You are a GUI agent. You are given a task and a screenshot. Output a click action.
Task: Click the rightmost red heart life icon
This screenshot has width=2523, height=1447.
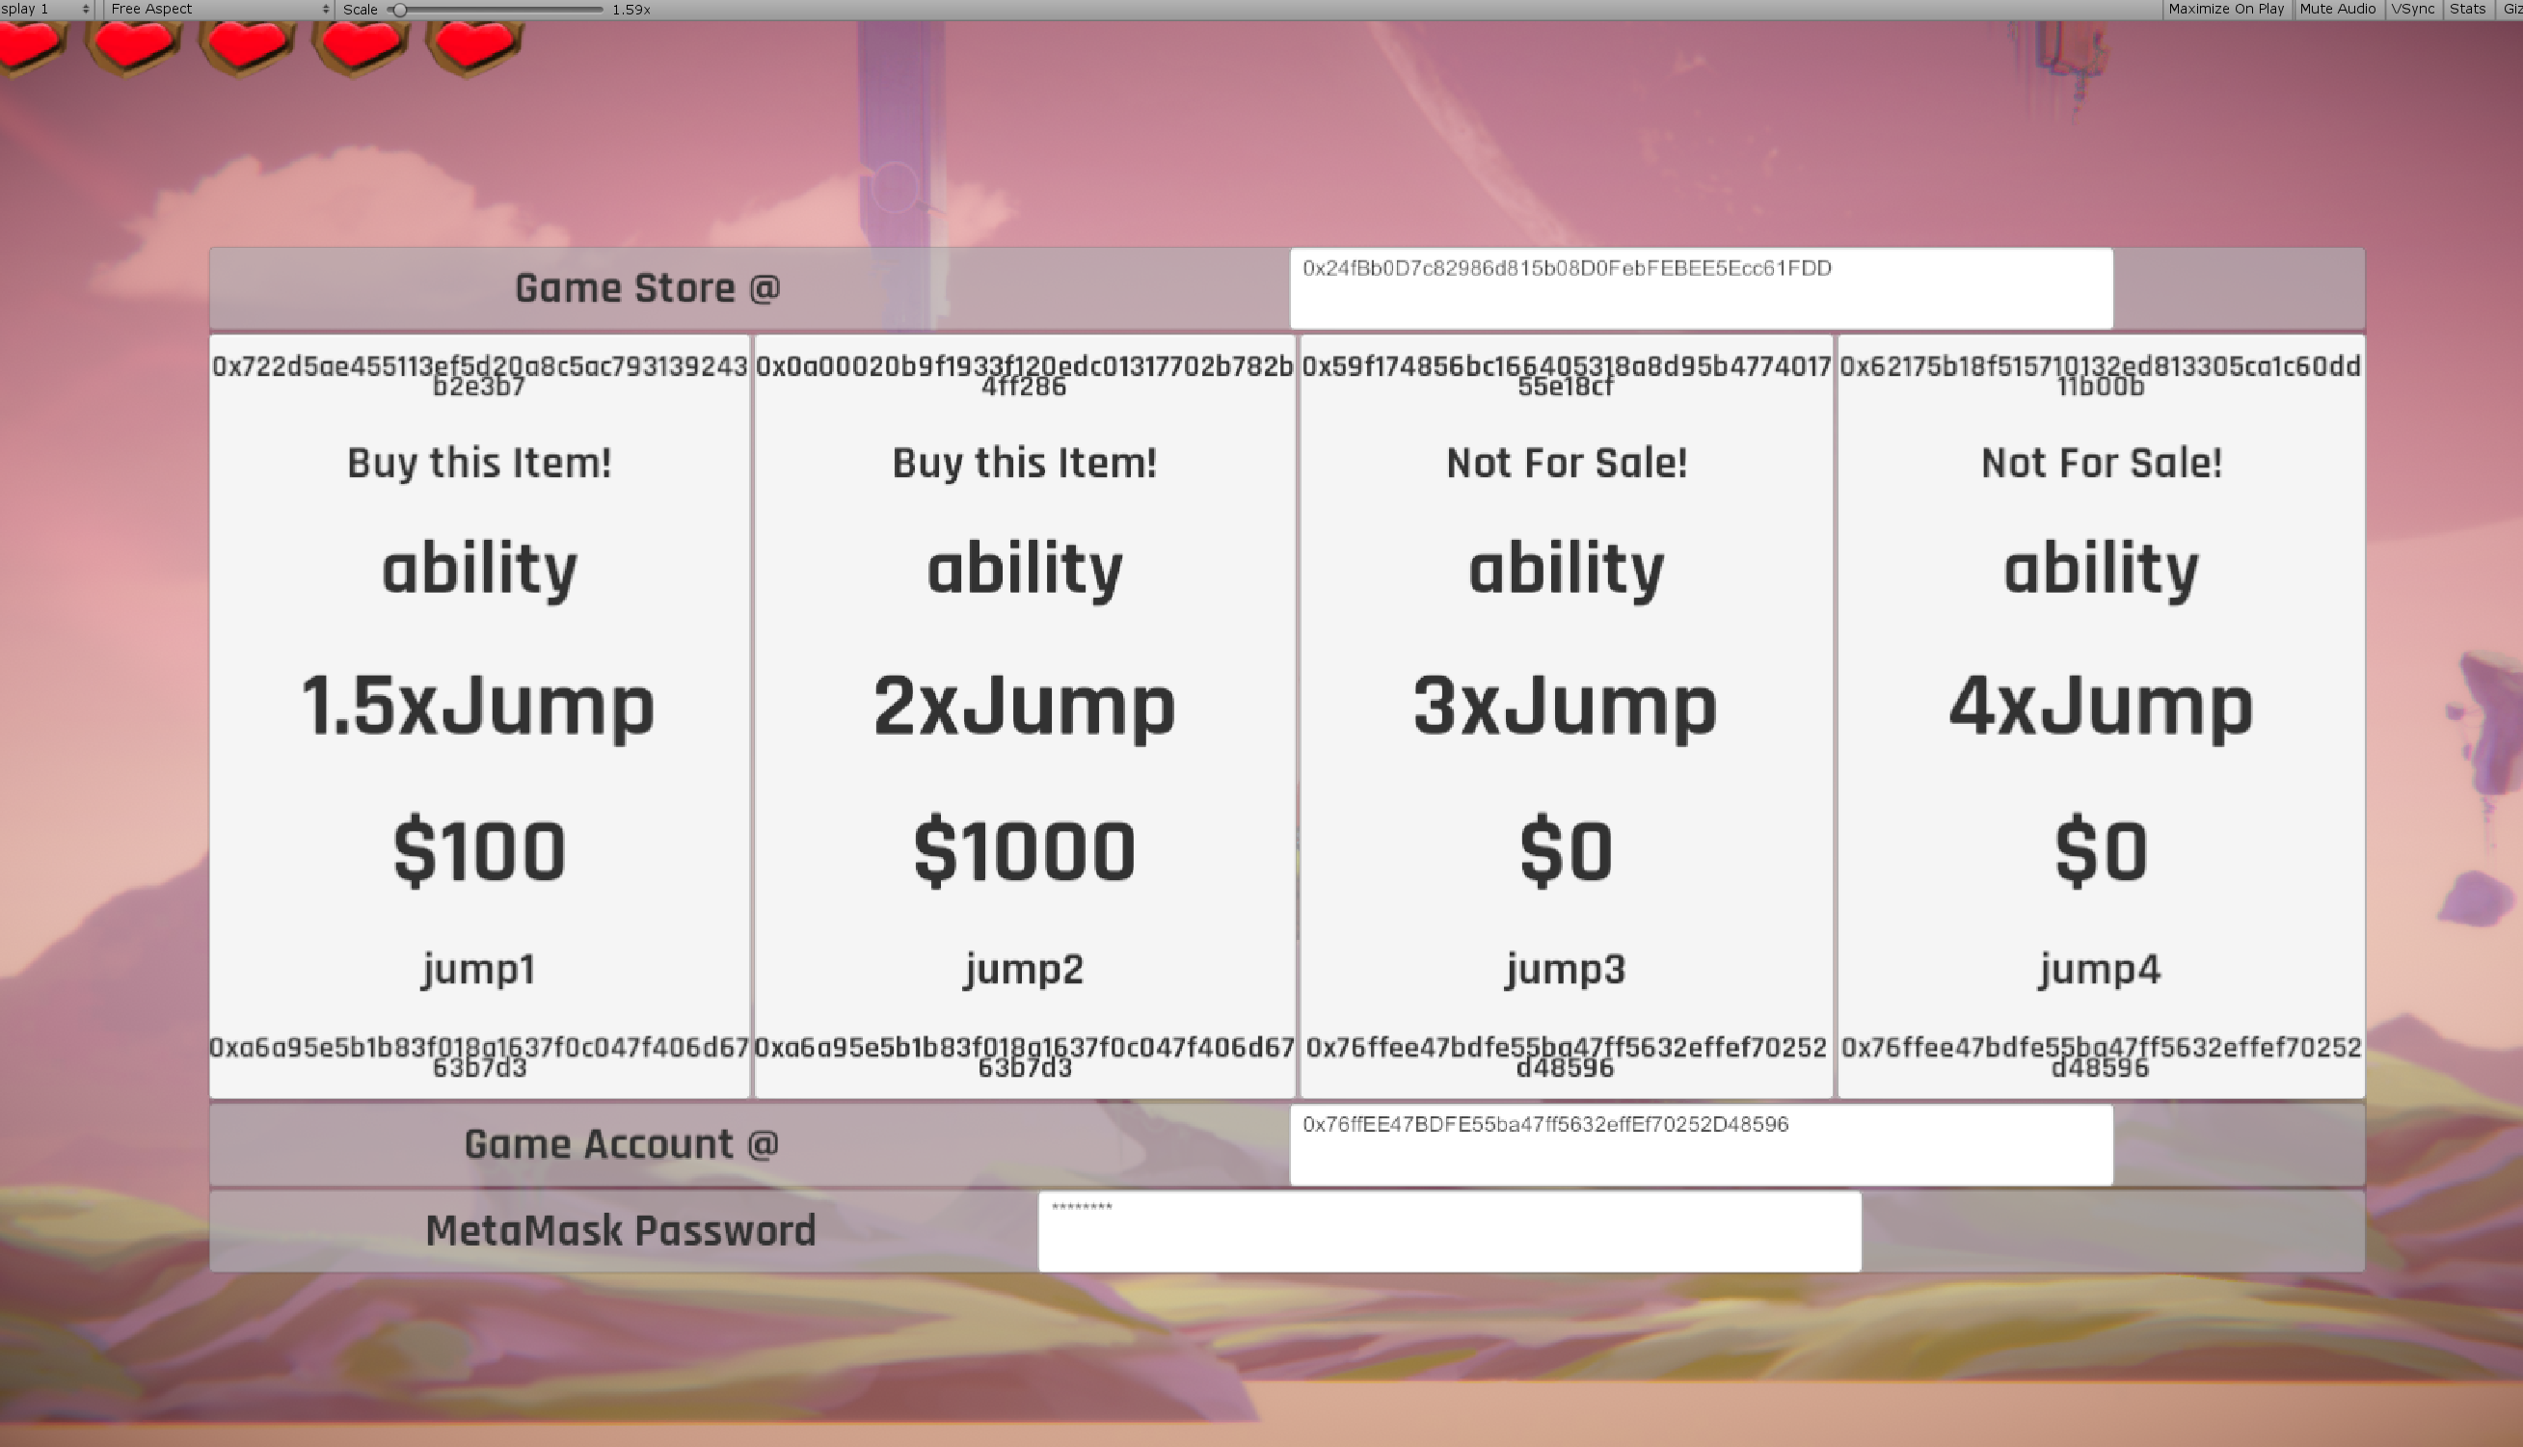(x=475, y=44)
